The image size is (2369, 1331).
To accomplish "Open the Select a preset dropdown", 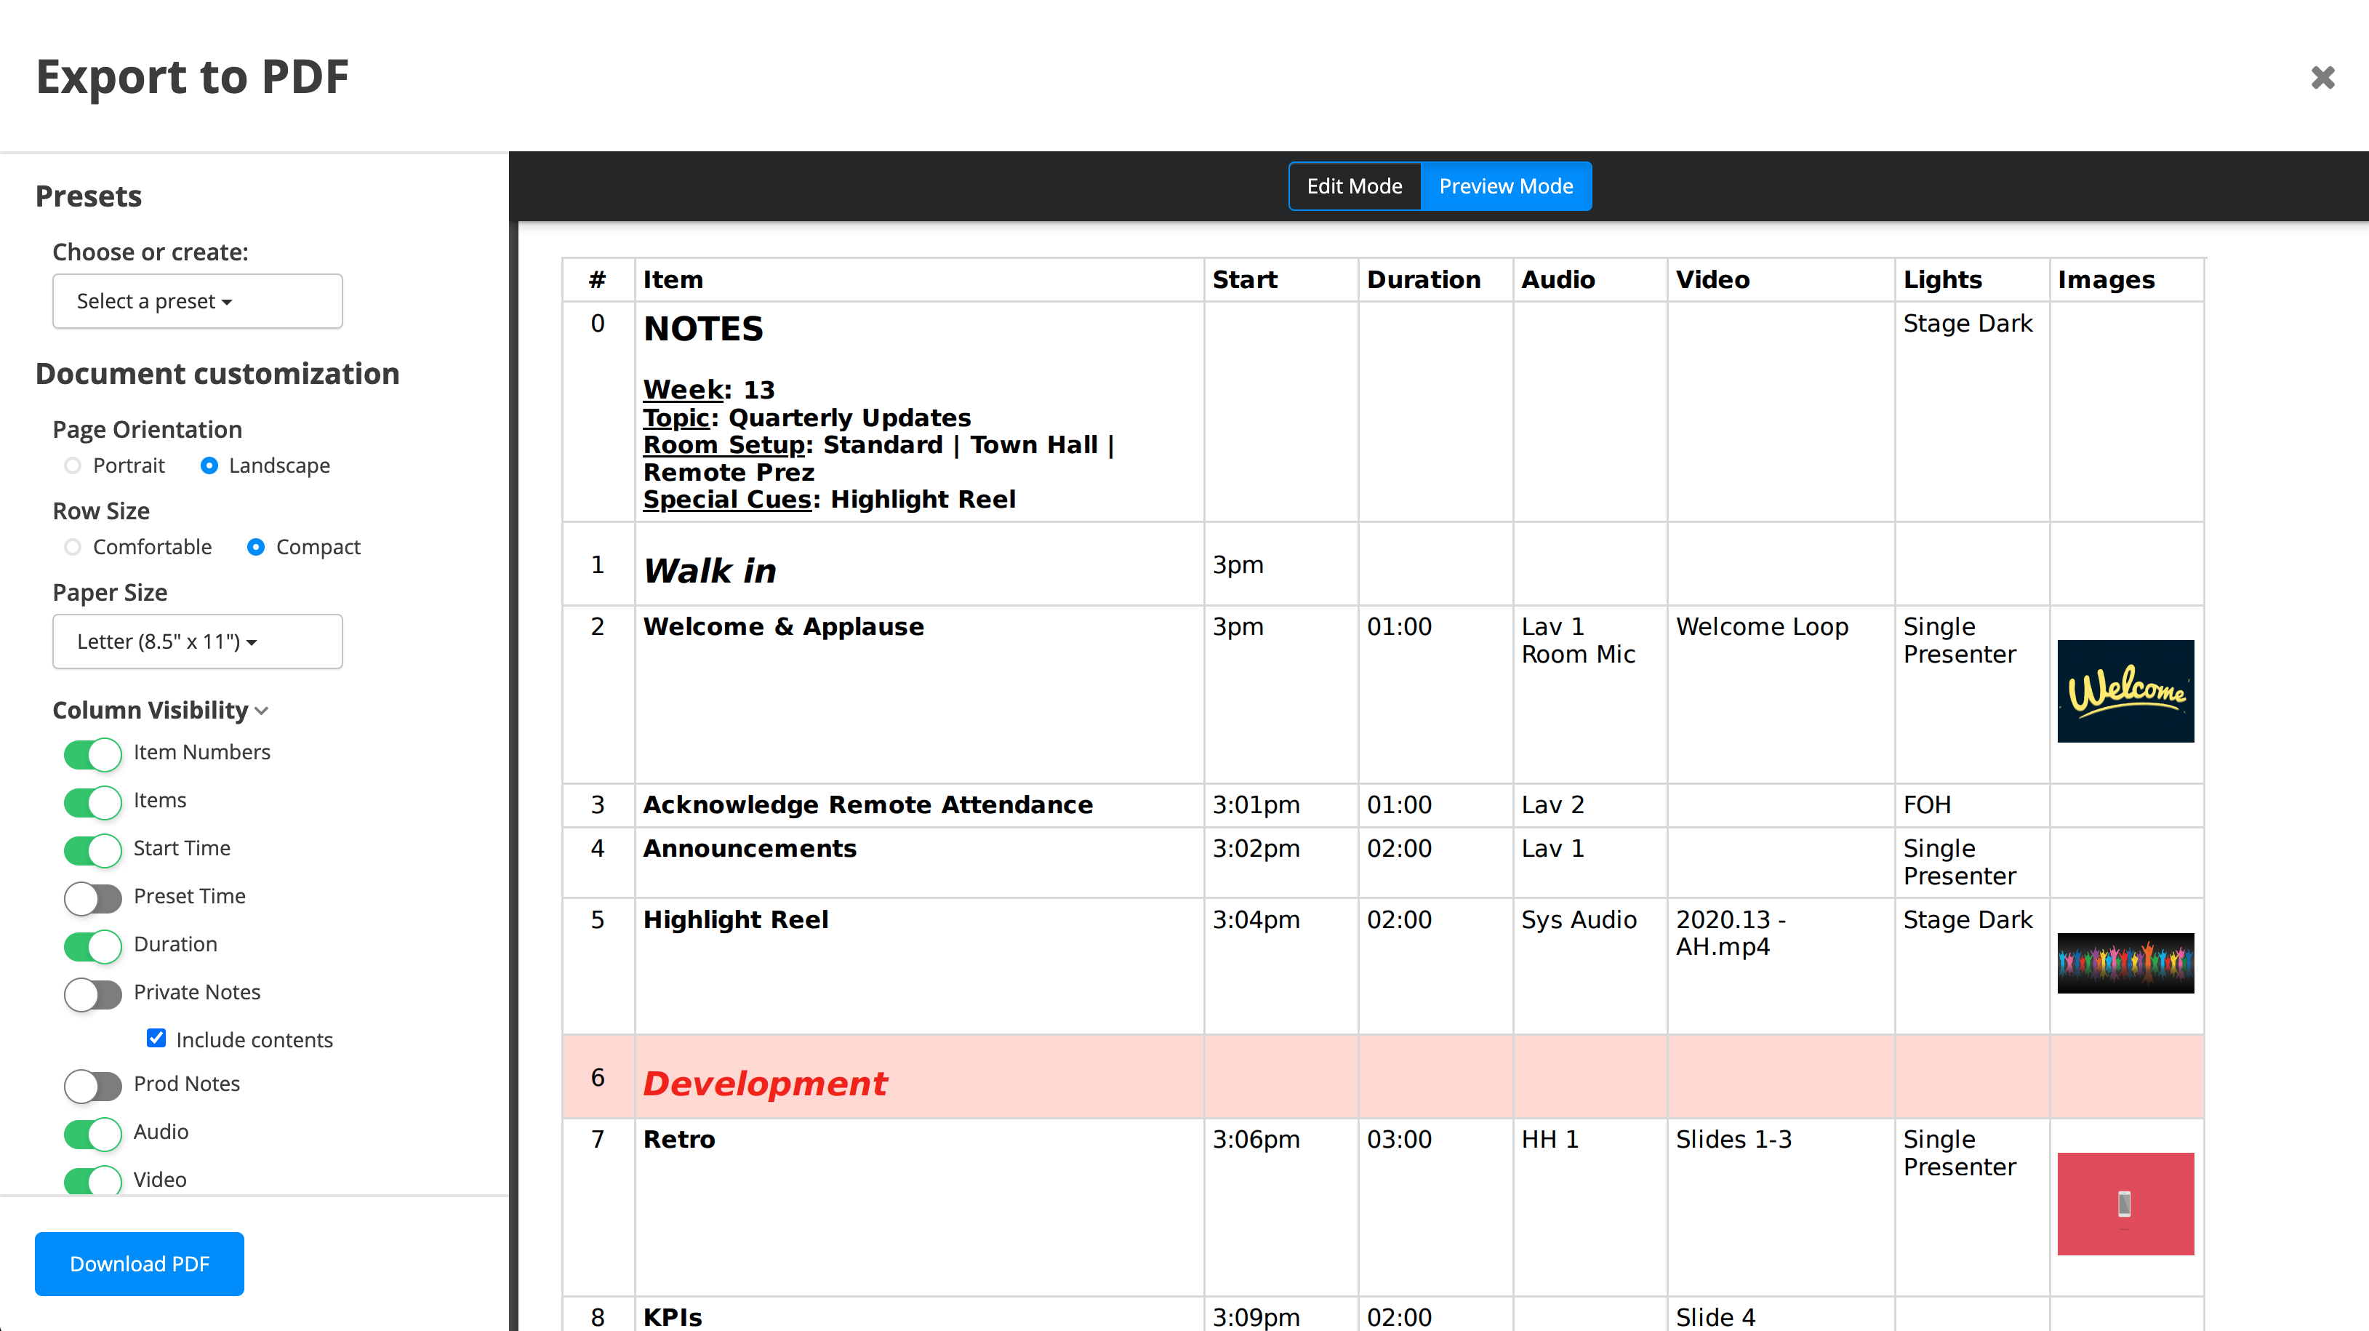I will click(x=197, y=301).
